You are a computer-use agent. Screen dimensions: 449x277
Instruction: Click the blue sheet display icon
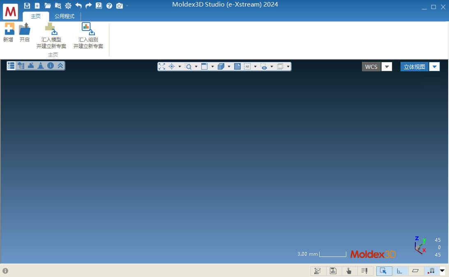click(237, 66)
